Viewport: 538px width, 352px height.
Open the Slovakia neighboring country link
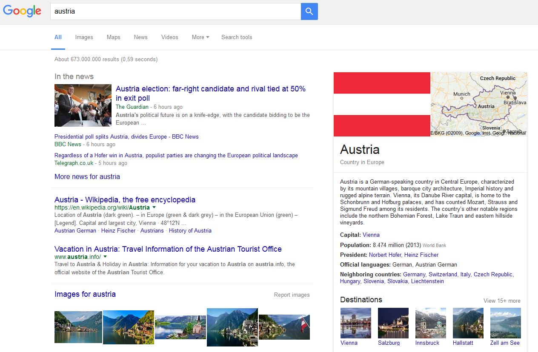click(397, 281)
